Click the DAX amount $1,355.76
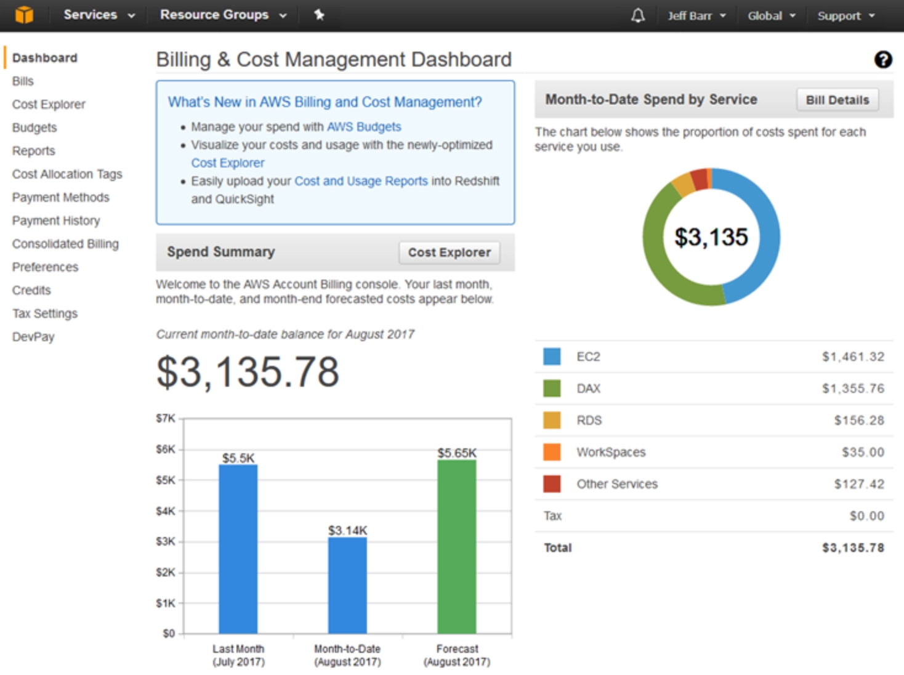 853,389
